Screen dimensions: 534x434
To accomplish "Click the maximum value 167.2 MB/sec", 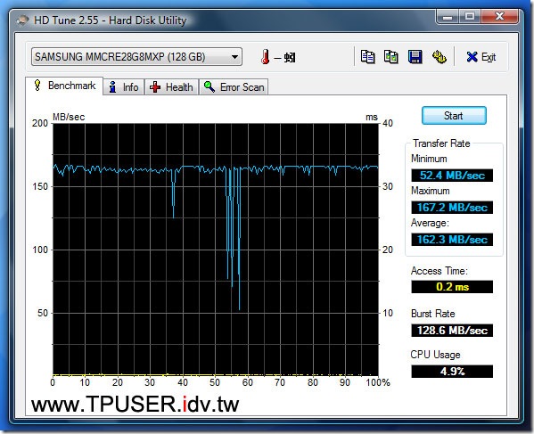I will (x=452, y=208).
